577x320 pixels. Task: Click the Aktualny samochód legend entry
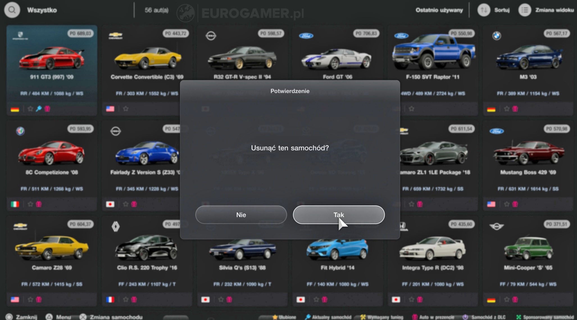coord(328,317)
